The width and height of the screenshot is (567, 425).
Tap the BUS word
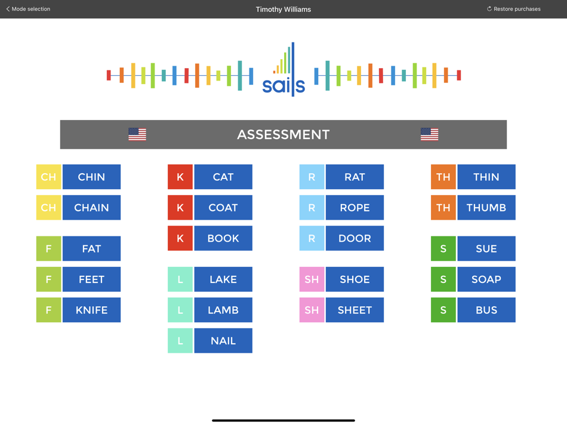(x=486, y=310)
